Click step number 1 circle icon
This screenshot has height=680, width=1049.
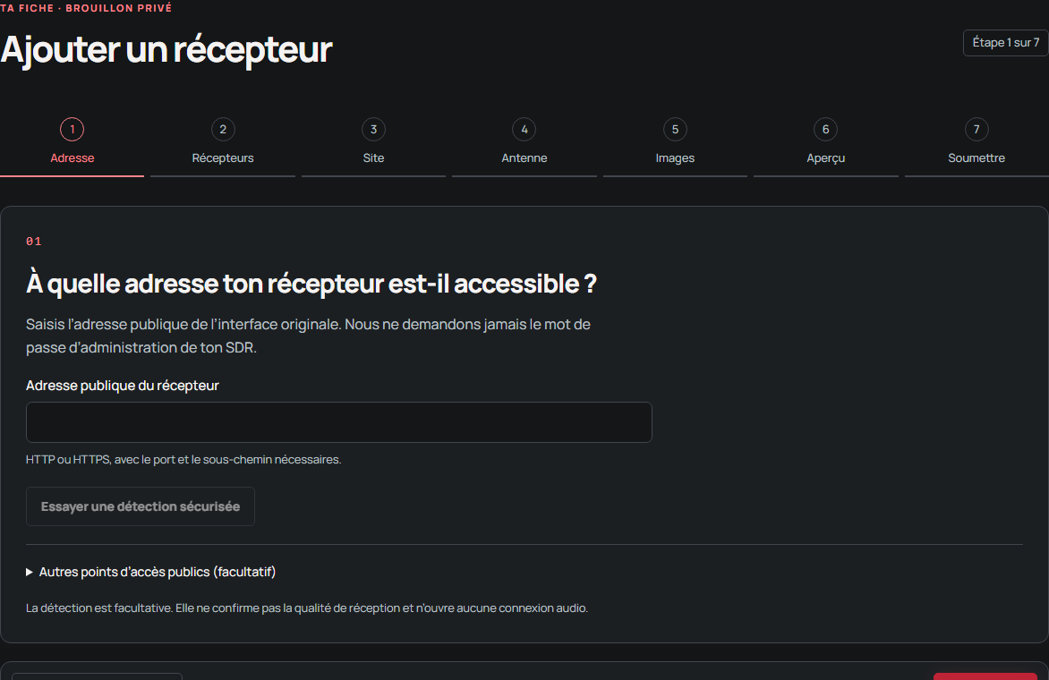[72, 129]
